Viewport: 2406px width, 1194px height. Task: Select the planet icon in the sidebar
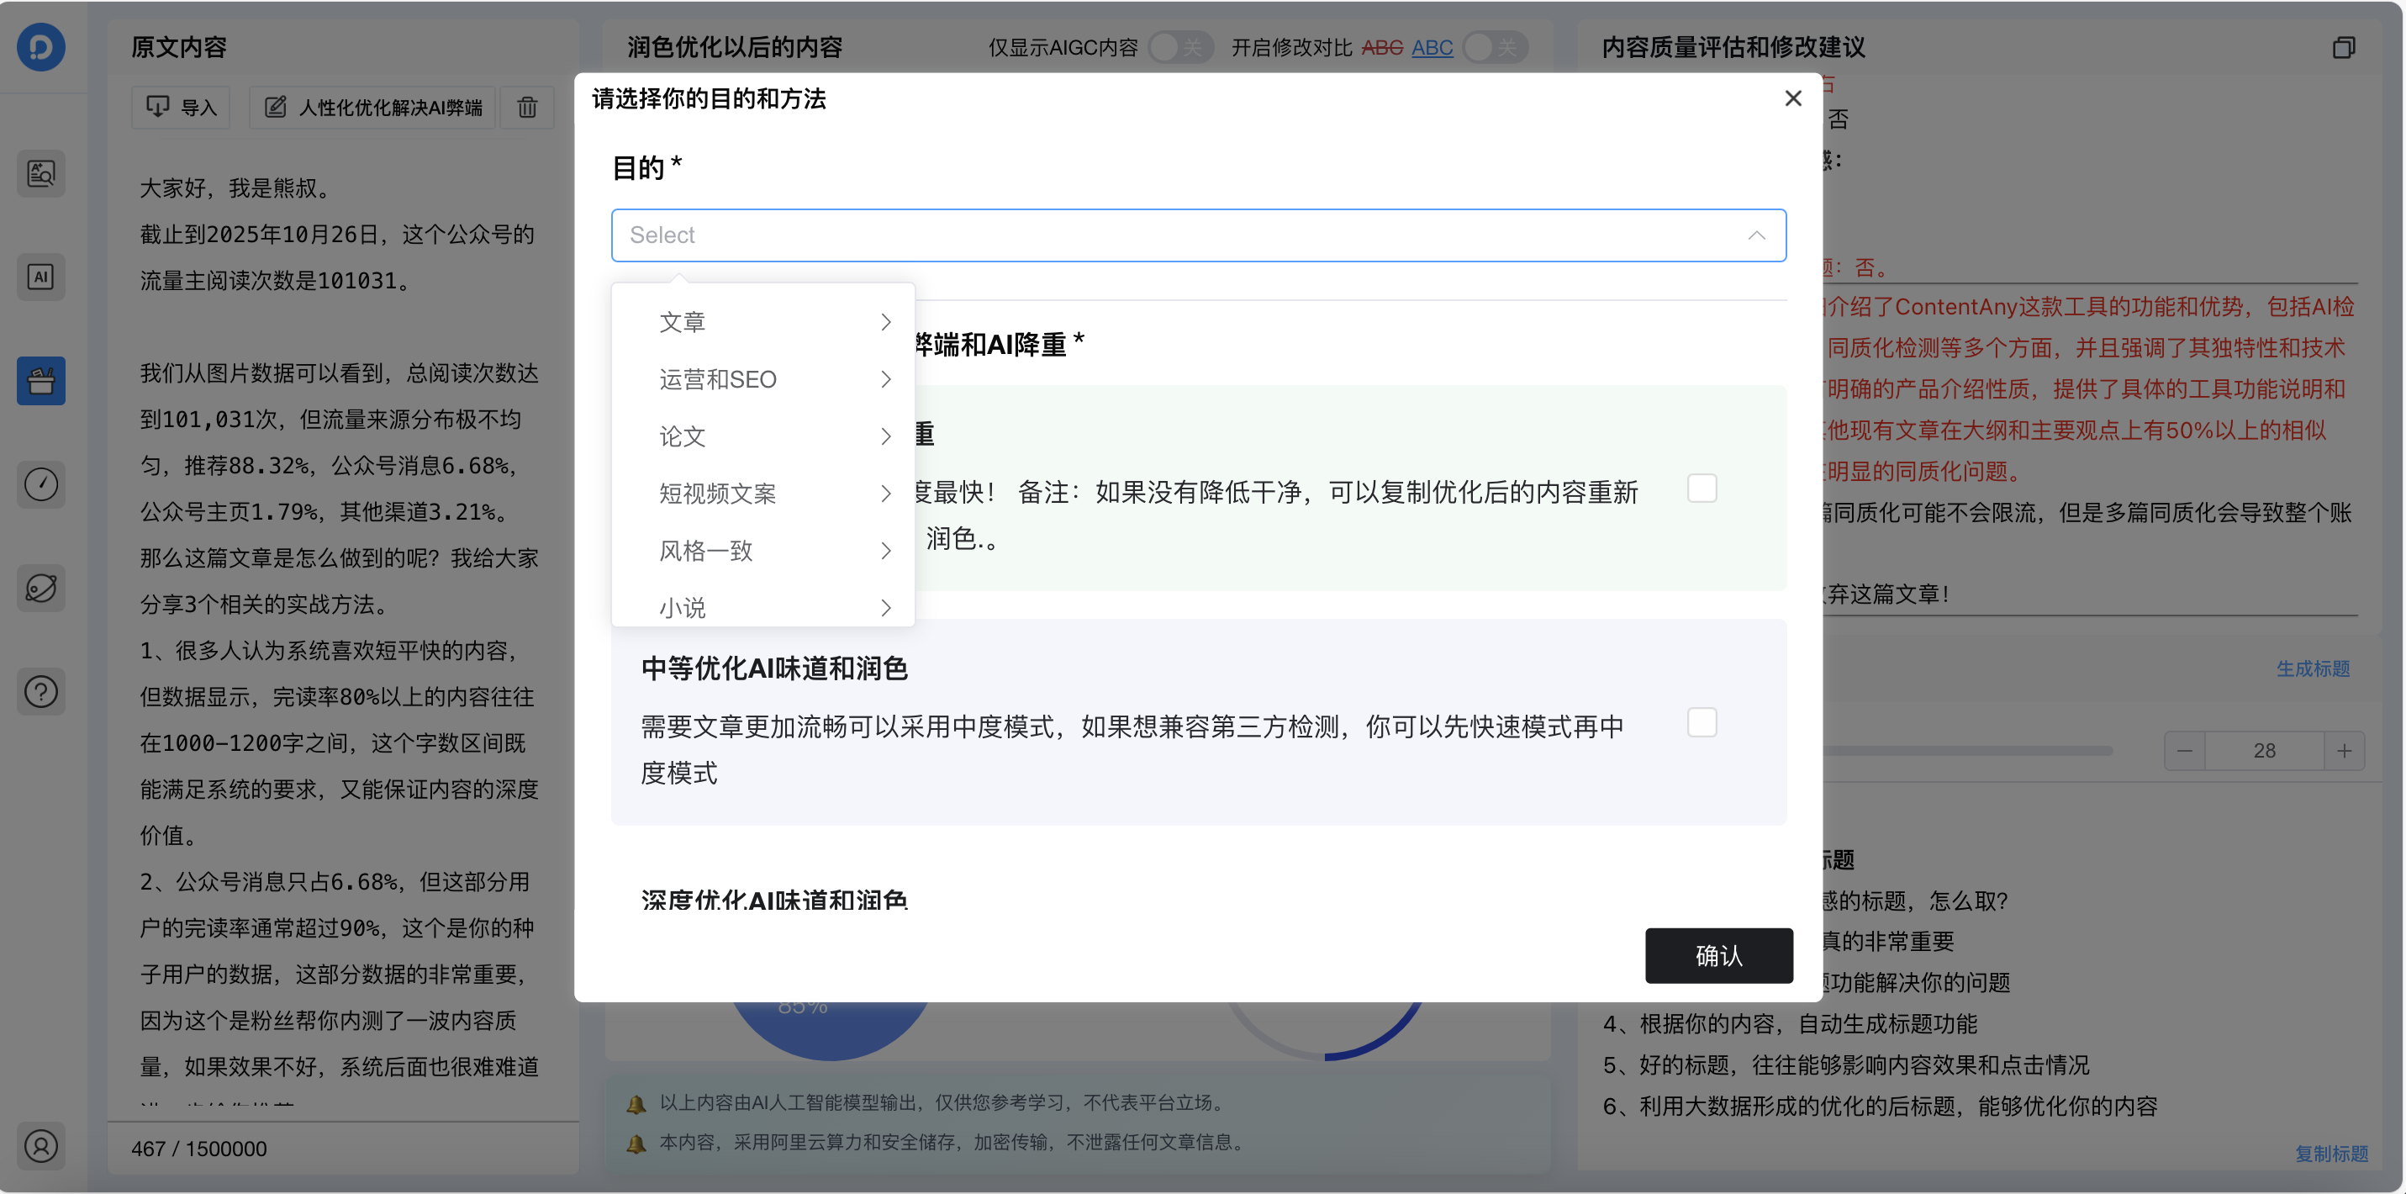point(40,589)
